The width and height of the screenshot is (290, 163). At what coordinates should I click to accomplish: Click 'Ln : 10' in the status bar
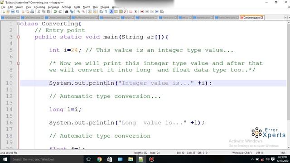coord(180,153)
